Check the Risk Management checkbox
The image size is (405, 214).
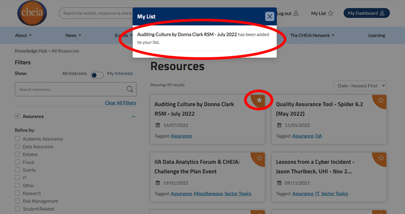17,201
